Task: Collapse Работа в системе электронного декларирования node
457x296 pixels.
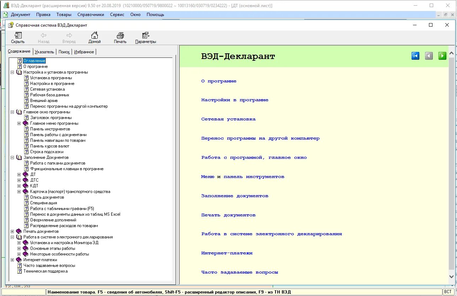Action: [12, 237]
